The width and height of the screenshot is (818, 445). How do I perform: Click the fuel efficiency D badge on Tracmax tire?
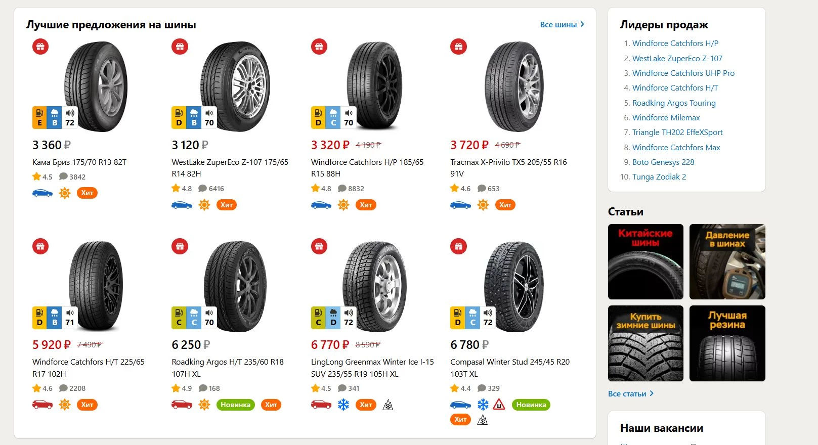click(457, 118)
